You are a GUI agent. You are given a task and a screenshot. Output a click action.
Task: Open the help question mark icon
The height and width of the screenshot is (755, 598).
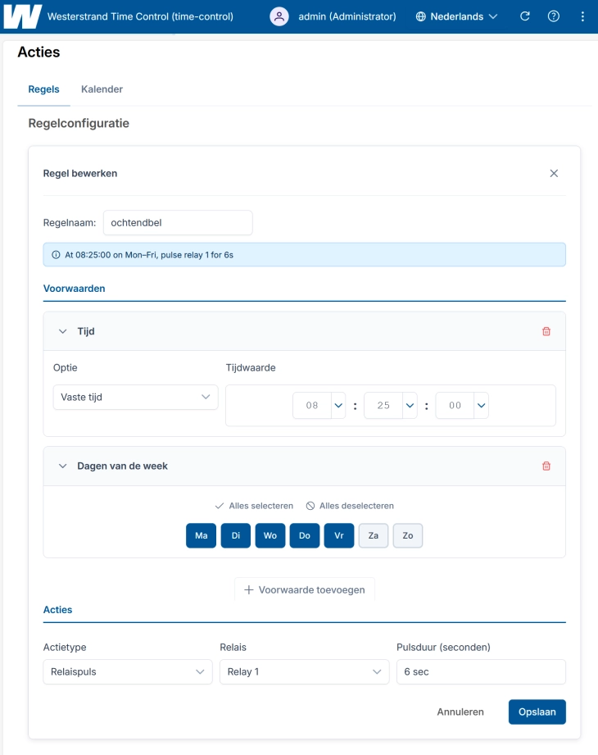(x=554, y=16)
